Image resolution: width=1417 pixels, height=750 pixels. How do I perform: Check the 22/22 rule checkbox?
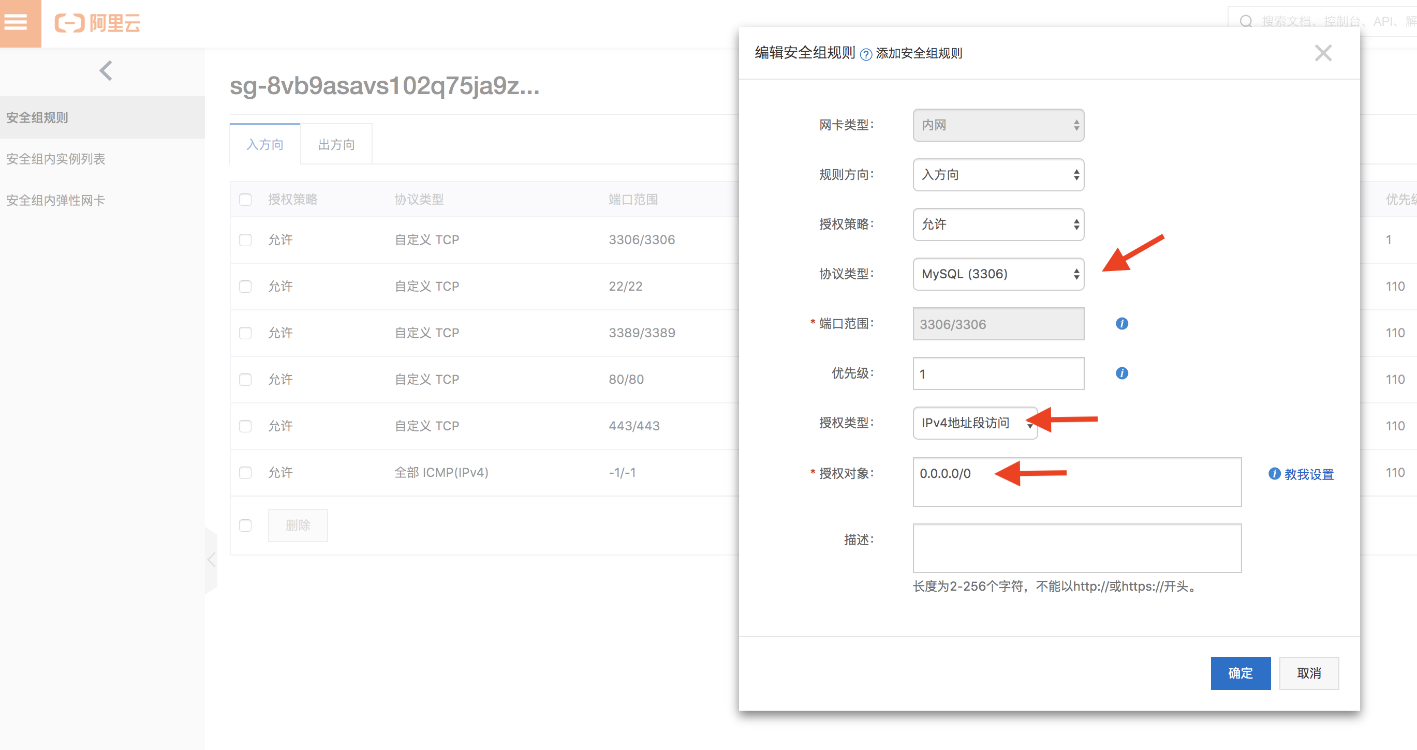245,287
